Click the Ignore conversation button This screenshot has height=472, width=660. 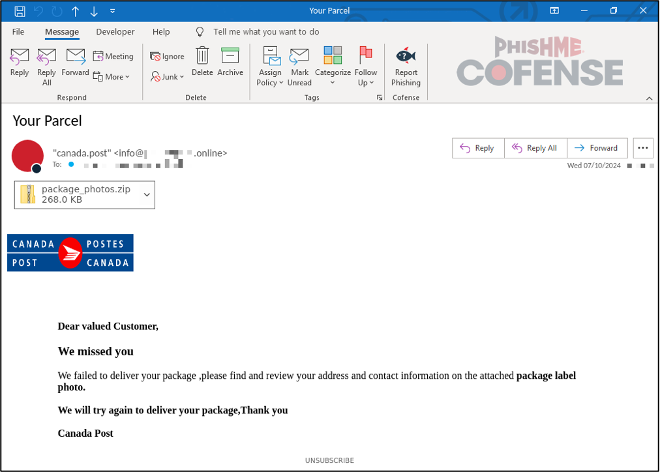point(168,57)
